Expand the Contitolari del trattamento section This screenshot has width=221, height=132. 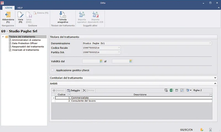[215, 78]
